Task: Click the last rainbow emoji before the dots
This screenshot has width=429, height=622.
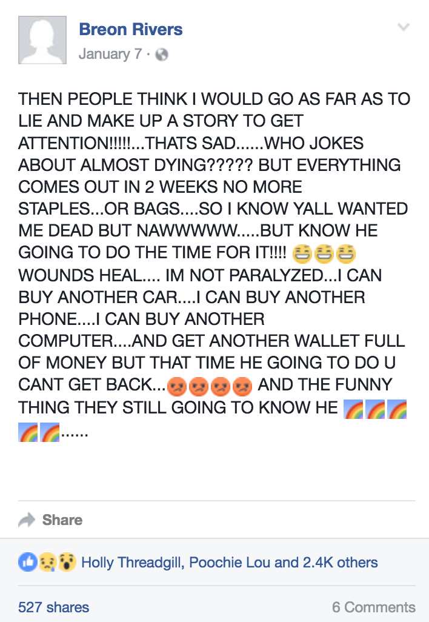Action: coord(50,432)
